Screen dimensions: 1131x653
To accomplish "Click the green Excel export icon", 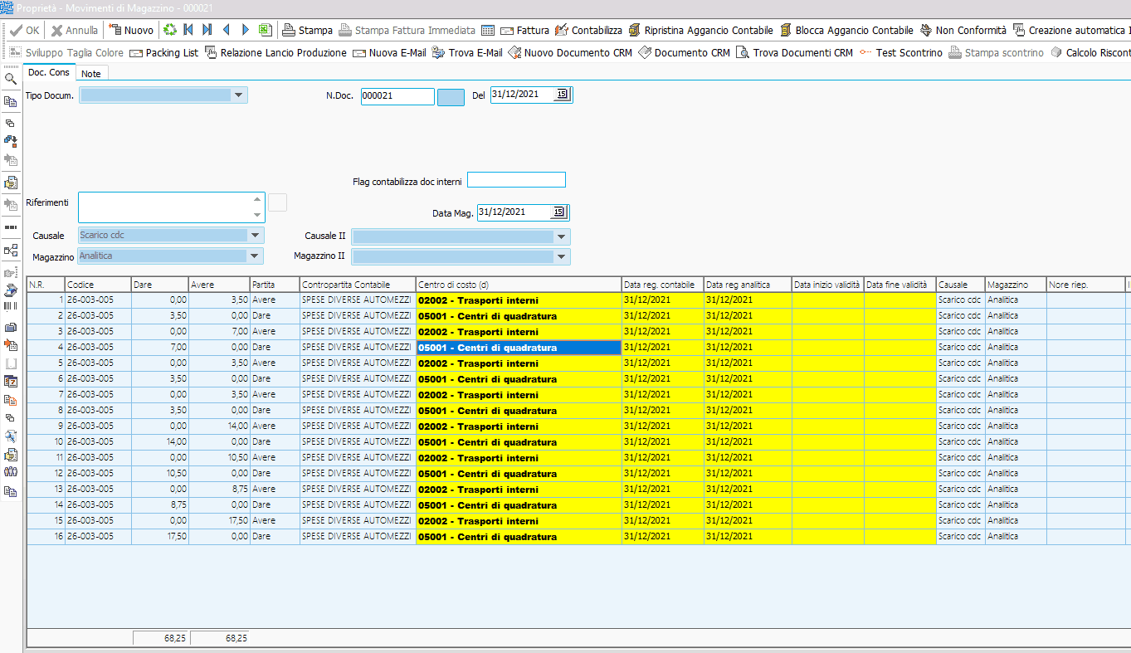I will tap(265, 30).
